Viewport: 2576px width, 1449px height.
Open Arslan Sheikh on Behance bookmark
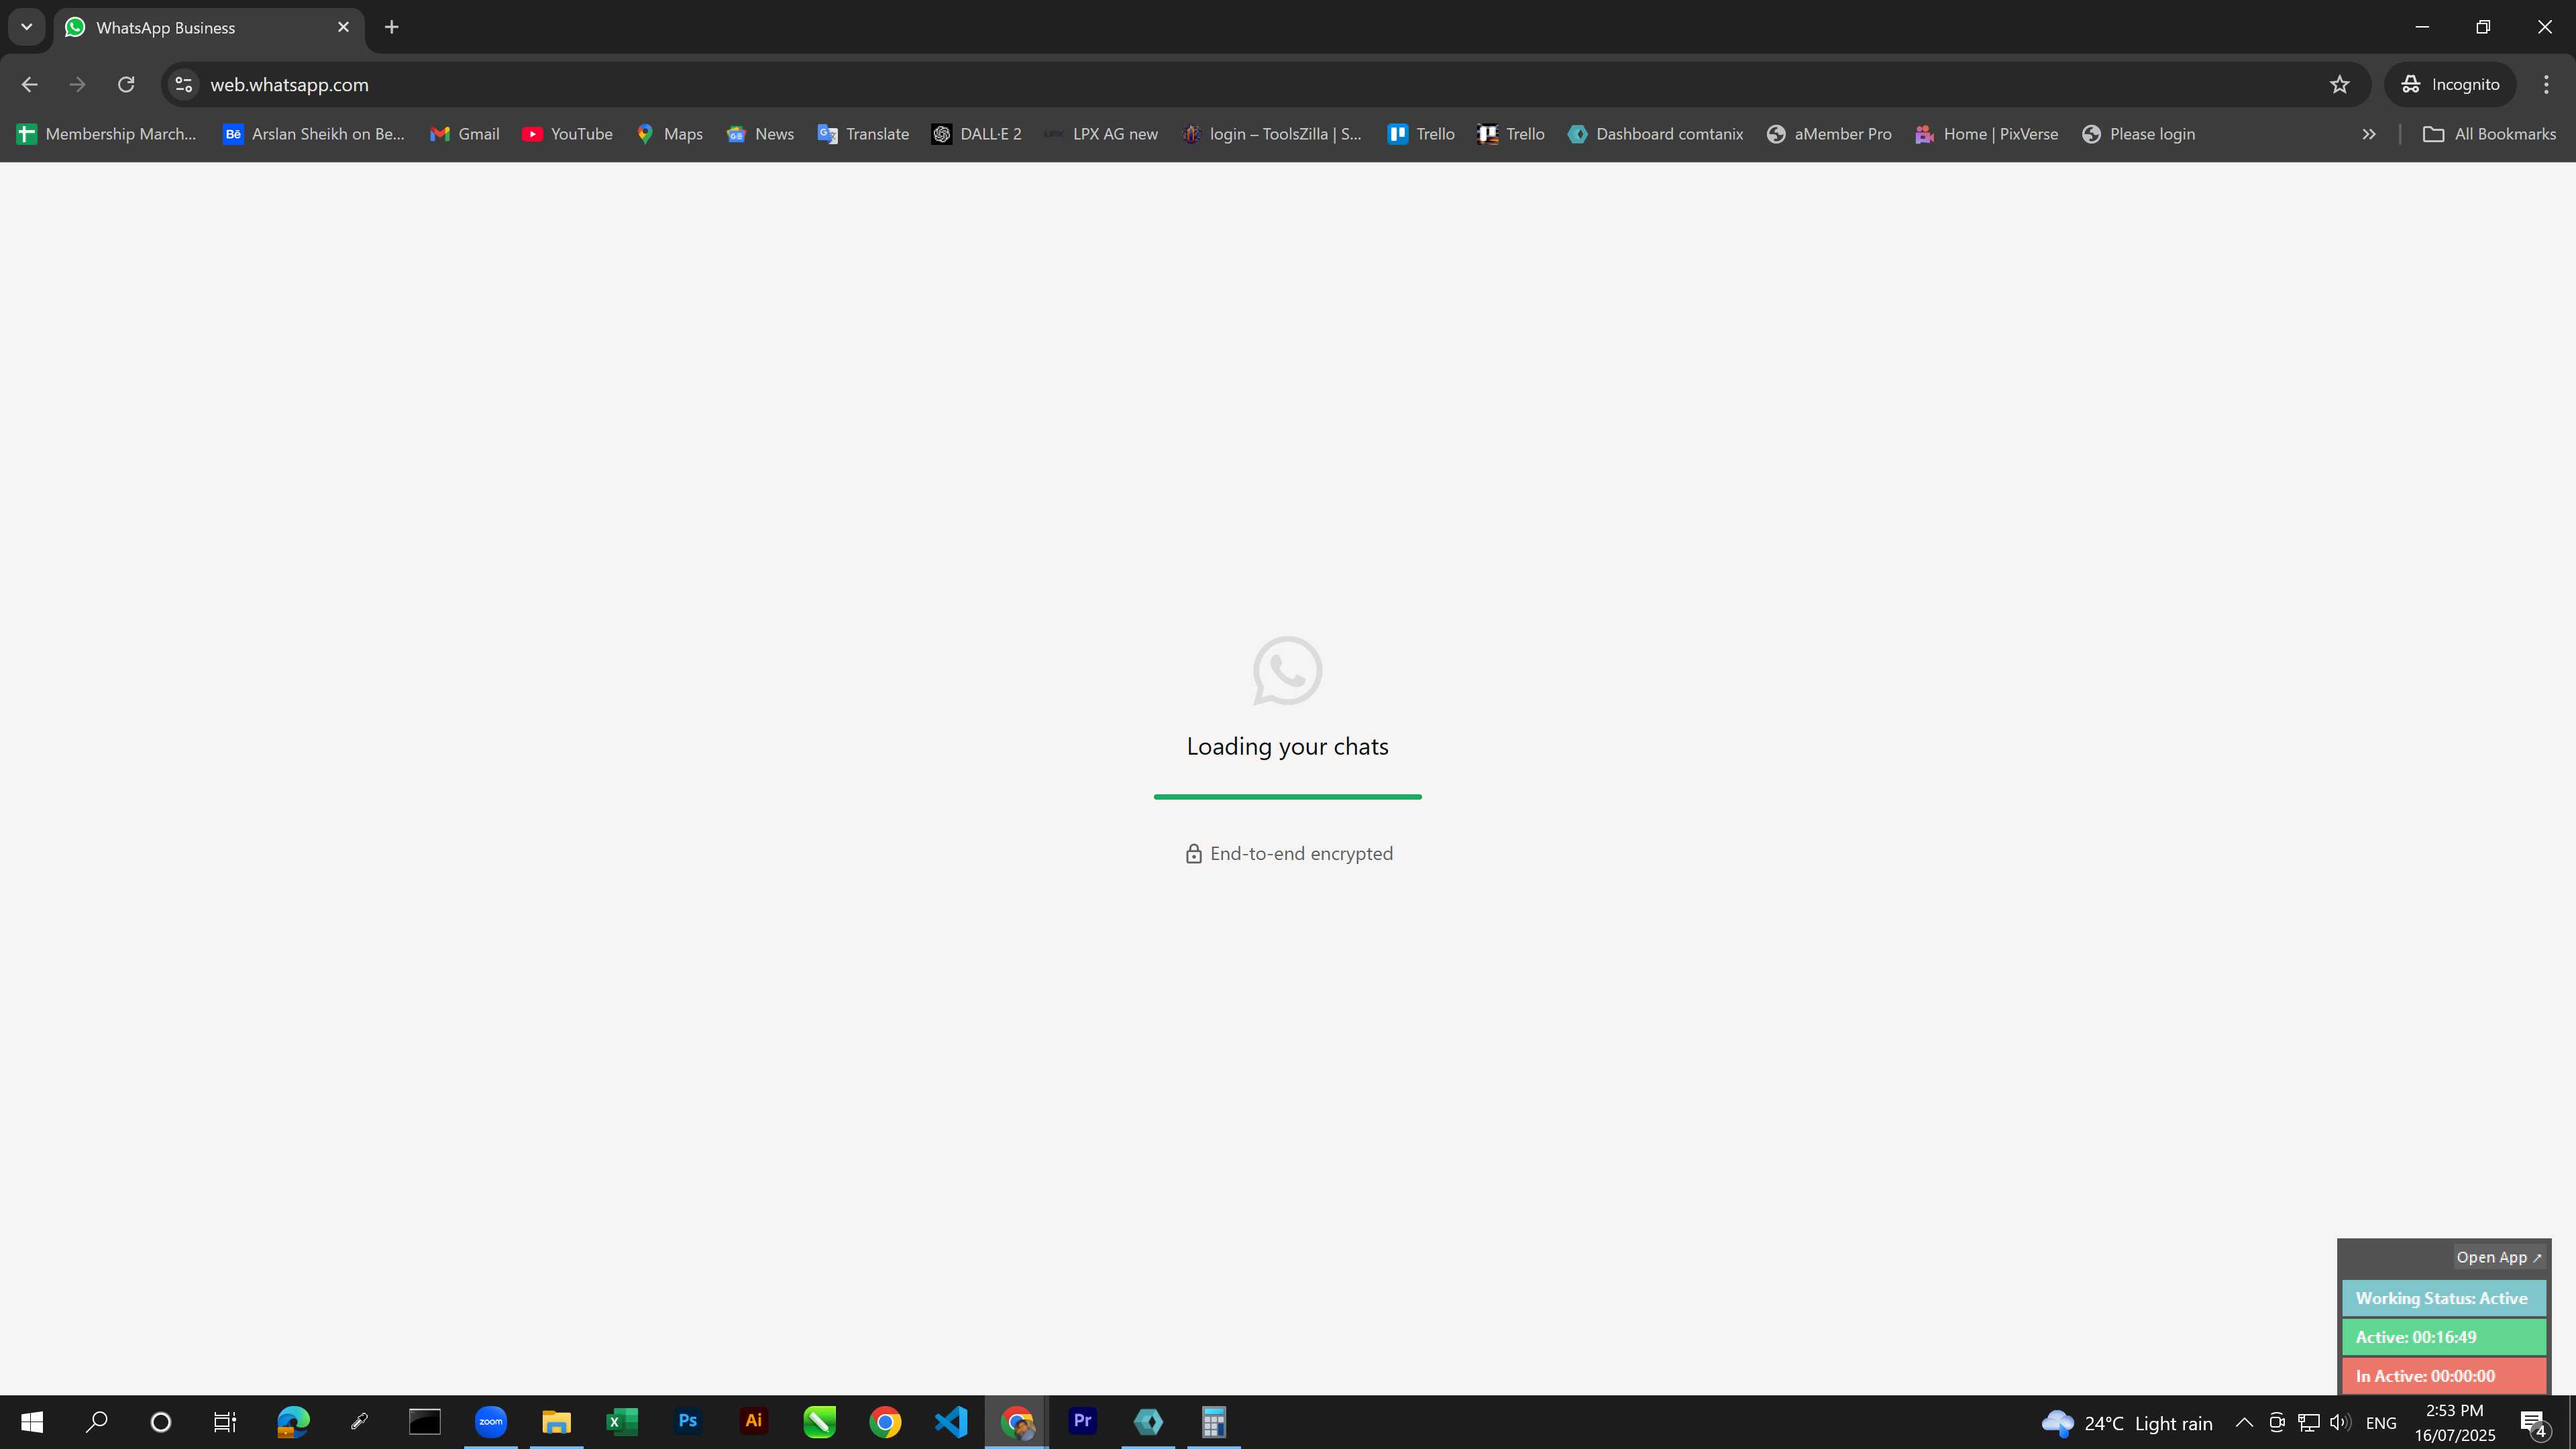[x=314, y=134]
